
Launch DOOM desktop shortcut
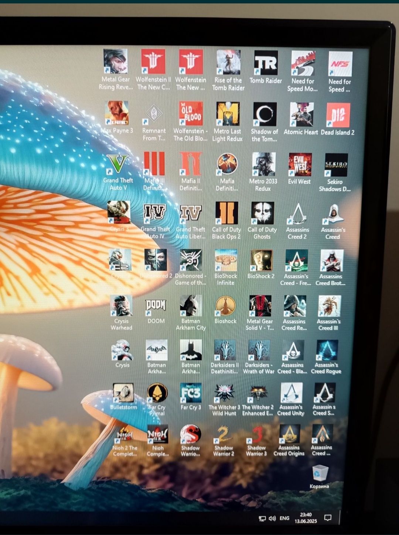coord(156,306)
